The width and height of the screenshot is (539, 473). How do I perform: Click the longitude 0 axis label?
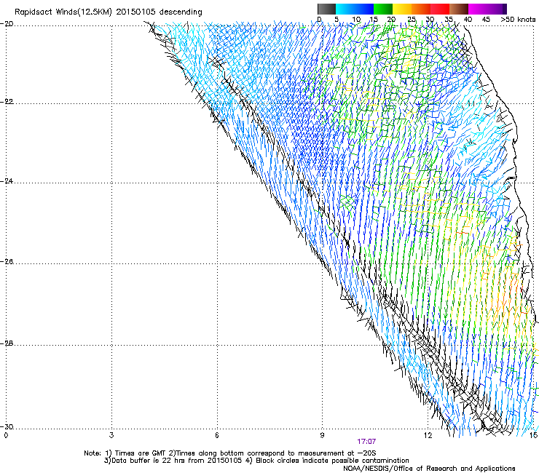pyautogui.click(x=6, y=436)
